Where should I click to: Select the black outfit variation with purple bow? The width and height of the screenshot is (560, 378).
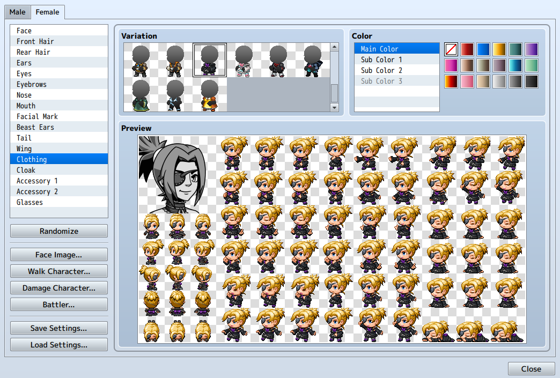tap(210, 60)
